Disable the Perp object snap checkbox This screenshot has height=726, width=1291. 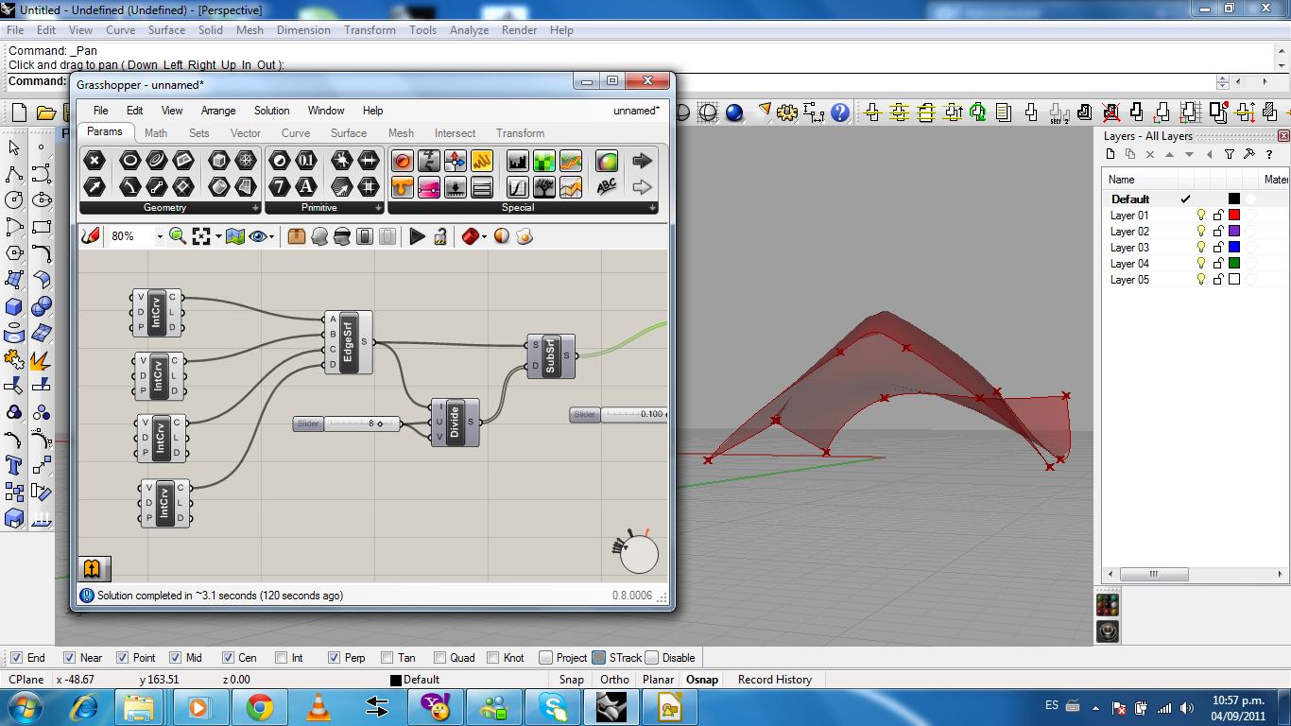(335, 657)
